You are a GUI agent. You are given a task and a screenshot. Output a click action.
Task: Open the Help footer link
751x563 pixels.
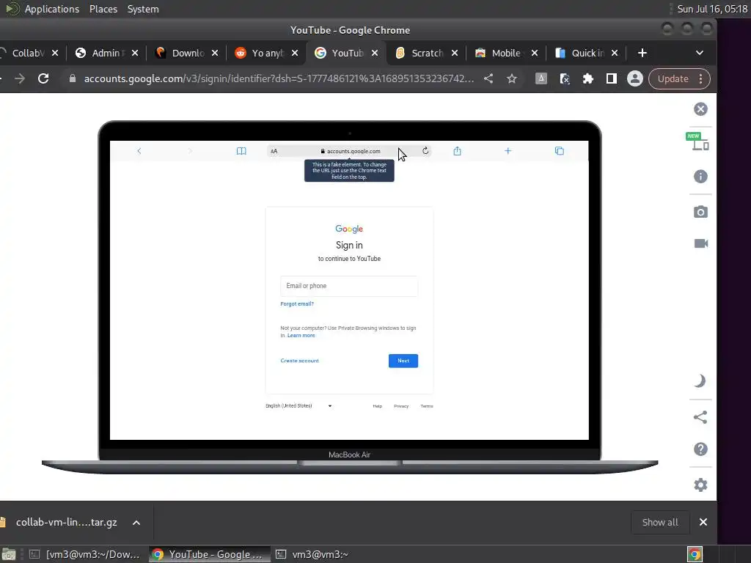378,406
